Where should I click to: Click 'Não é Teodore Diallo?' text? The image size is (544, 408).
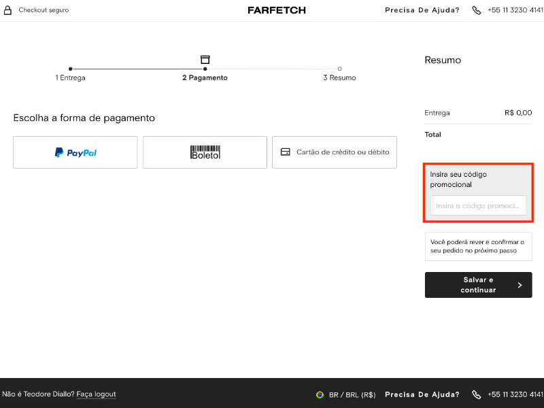point(38,394)
